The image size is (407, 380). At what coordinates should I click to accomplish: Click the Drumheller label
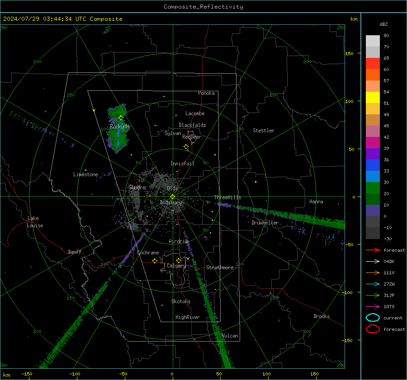(x=265, y=223)
